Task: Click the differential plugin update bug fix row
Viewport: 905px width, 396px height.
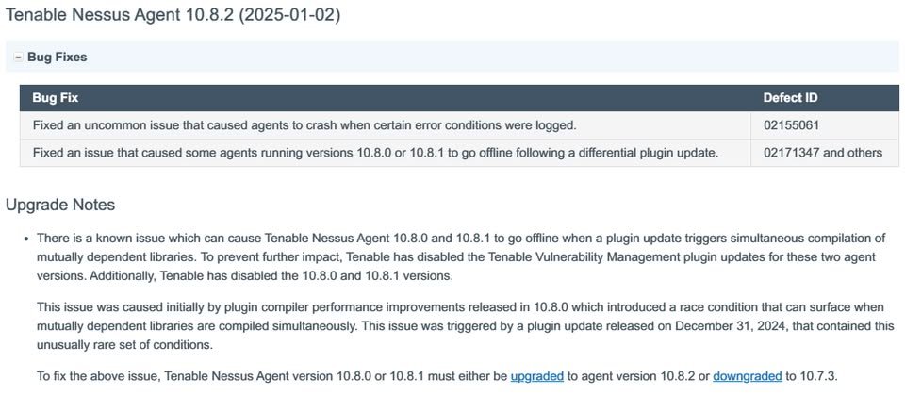Action: point(459,153)
